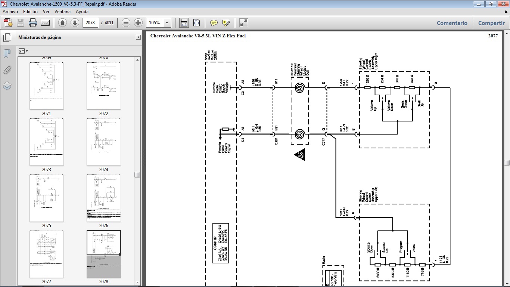Click the Create PDF online toolbar icon

point(8,23)
